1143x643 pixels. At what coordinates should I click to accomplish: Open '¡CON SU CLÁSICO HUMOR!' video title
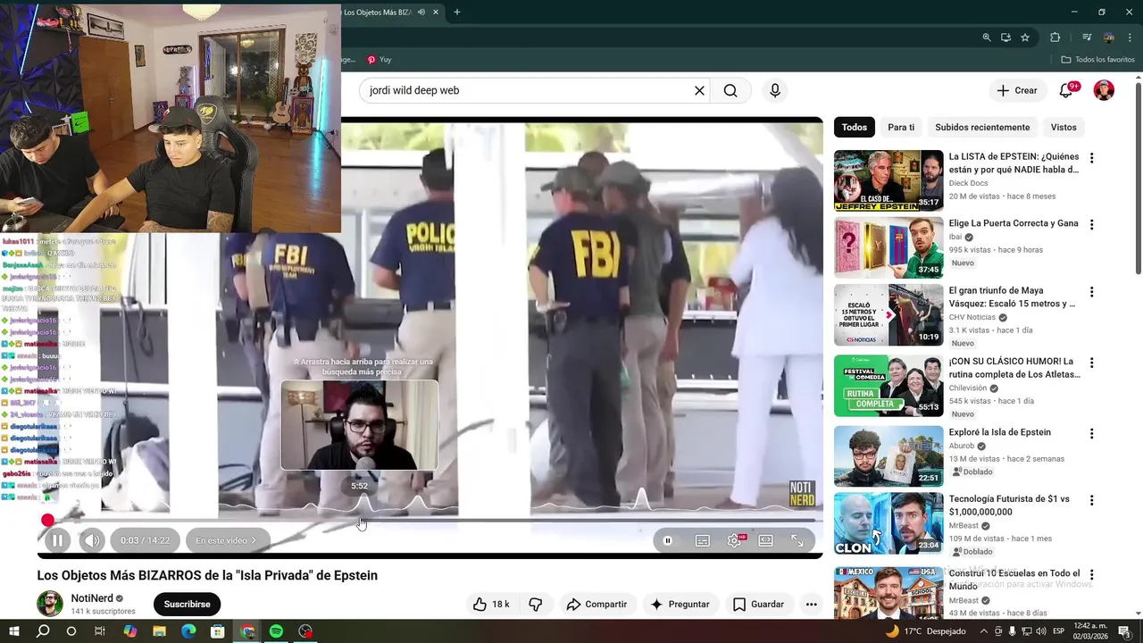tap(1014, 368)
